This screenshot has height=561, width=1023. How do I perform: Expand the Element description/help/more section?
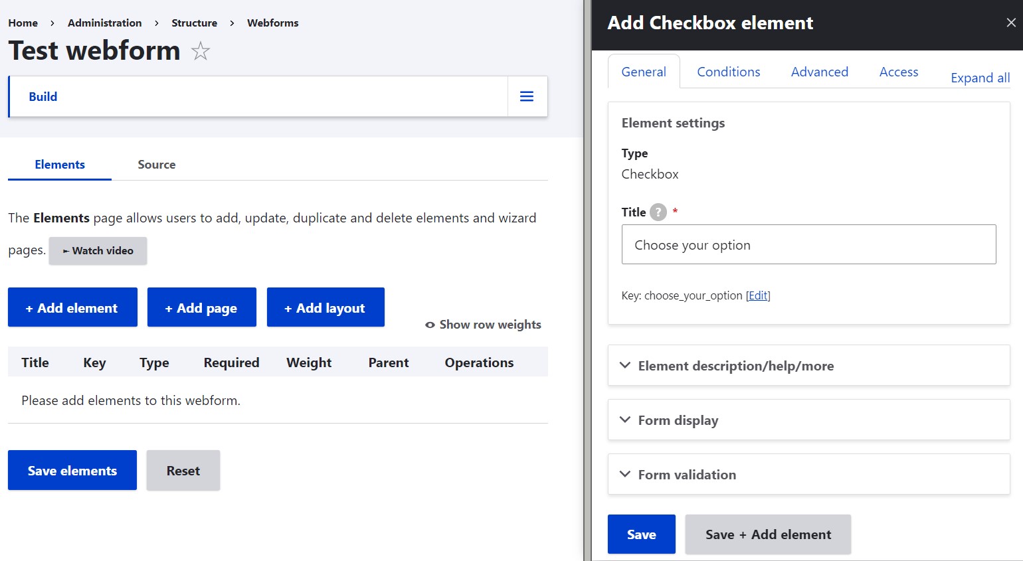pyautogui.click(x=735, y=365)
